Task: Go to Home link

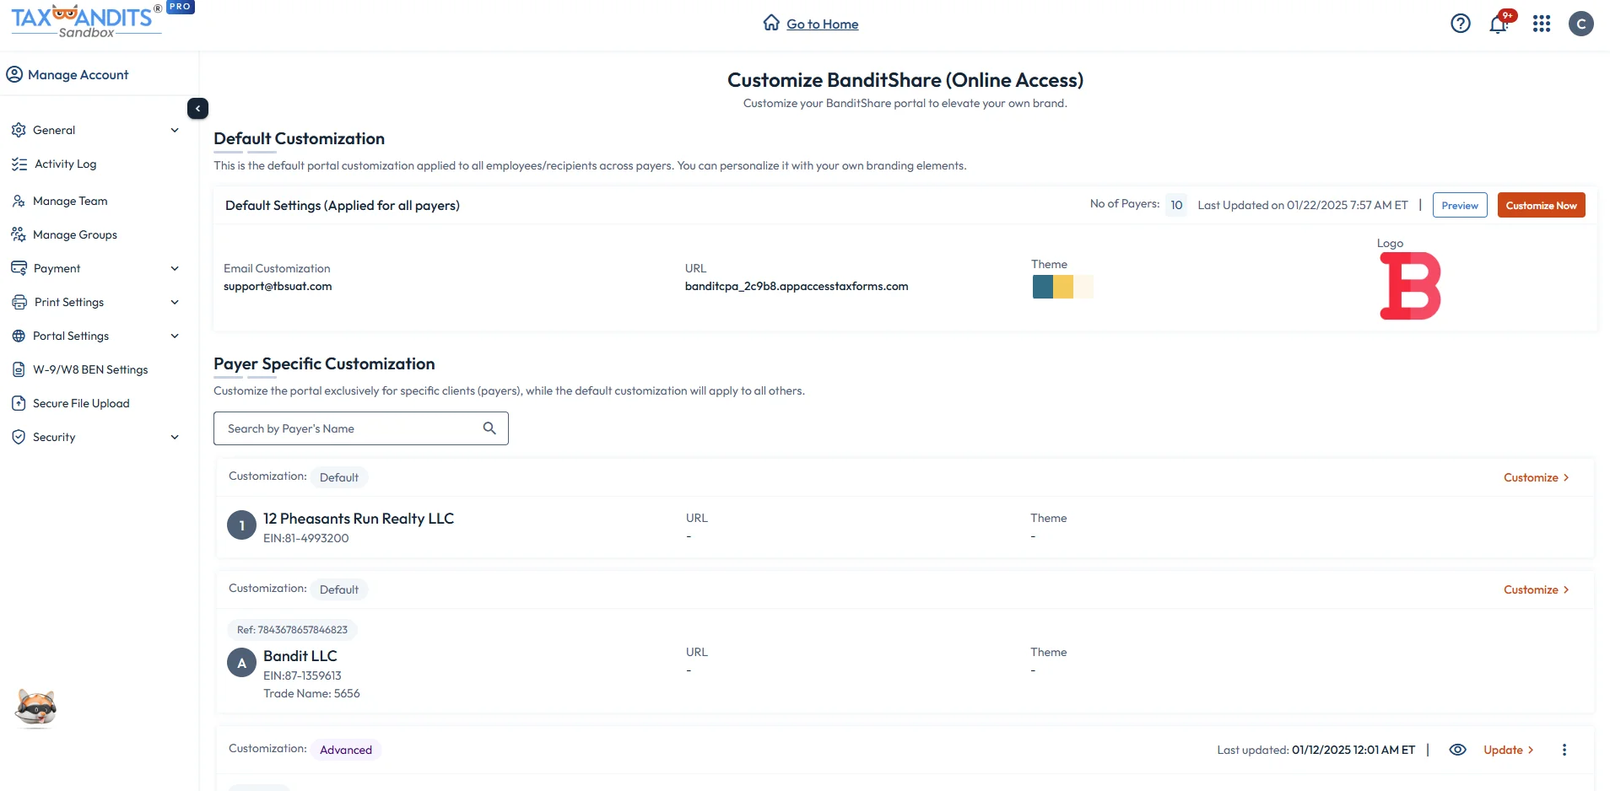Action: [823, 24]
